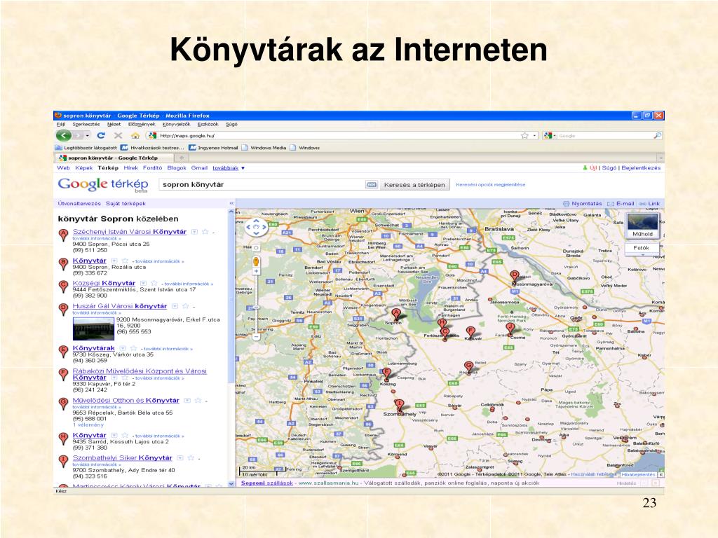Open the Szerkesztés menu

[86, 125]
